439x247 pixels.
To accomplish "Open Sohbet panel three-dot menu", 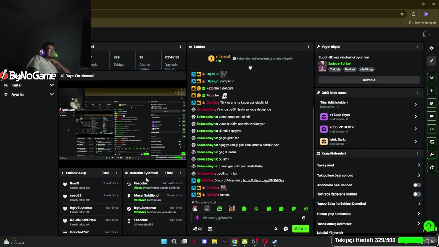I will pyautogui.click(x=308, y=47).
